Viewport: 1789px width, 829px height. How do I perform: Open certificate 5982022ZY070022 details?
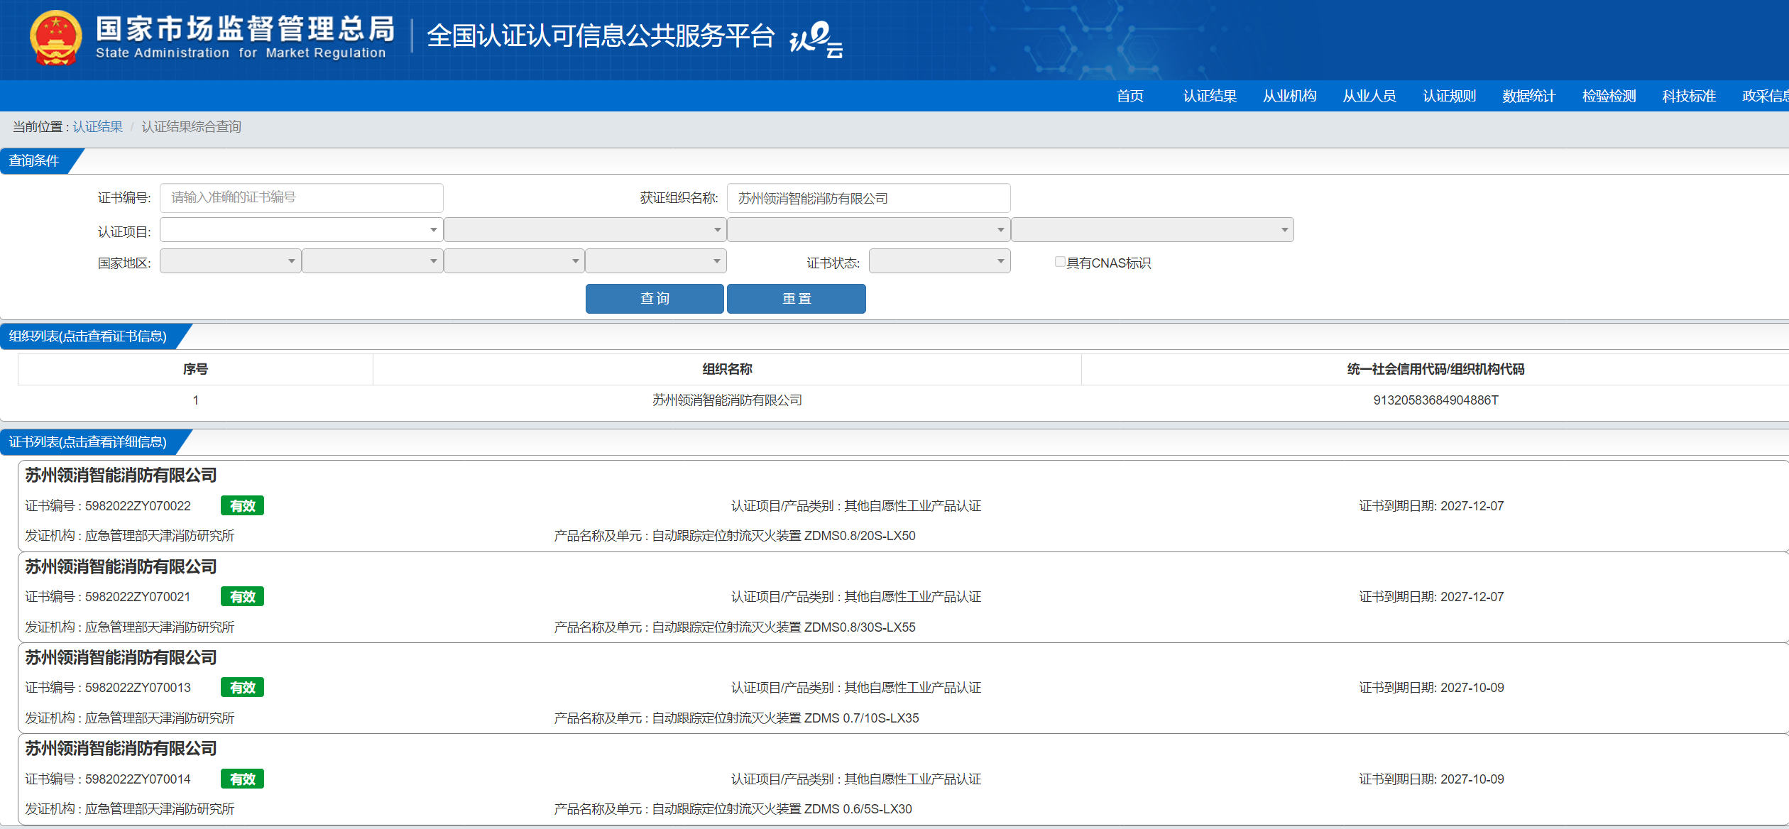point(903,506)
